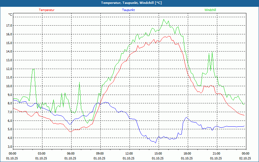Select the 06:00 time axis label
The height and width of the screenshot is (162, 259).
[71, 154]
